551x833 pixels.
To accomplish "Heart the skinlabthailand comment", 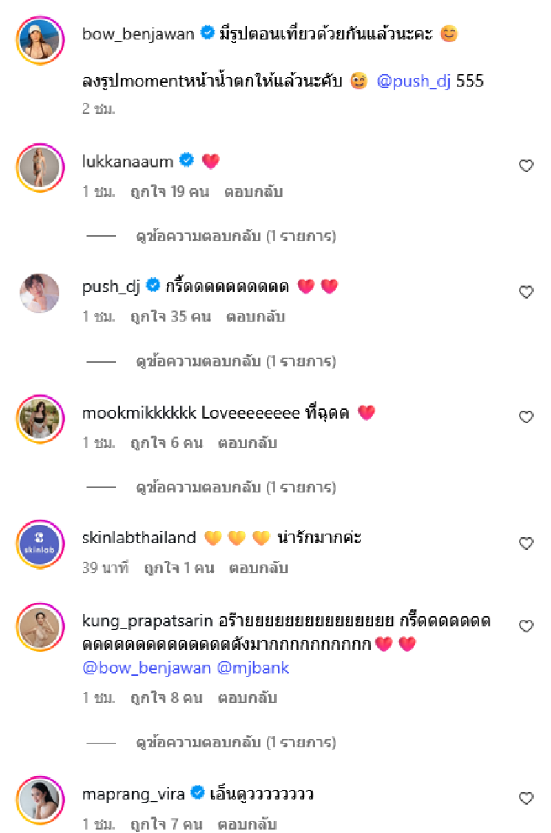I will (x=526, y=543).
